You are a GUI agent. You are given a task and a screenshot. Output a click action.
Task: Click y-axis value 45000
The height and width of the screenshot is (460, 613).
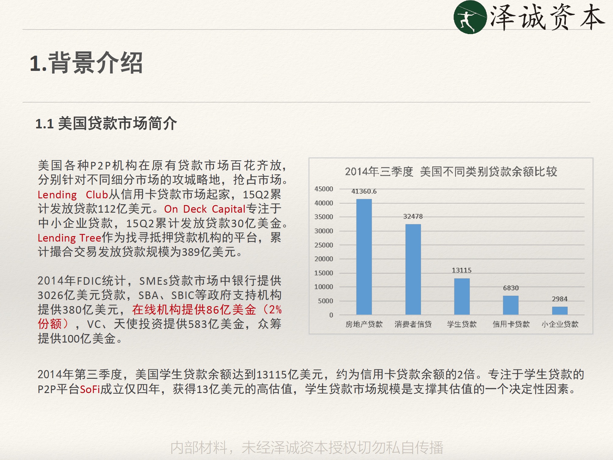click(324, 189)
